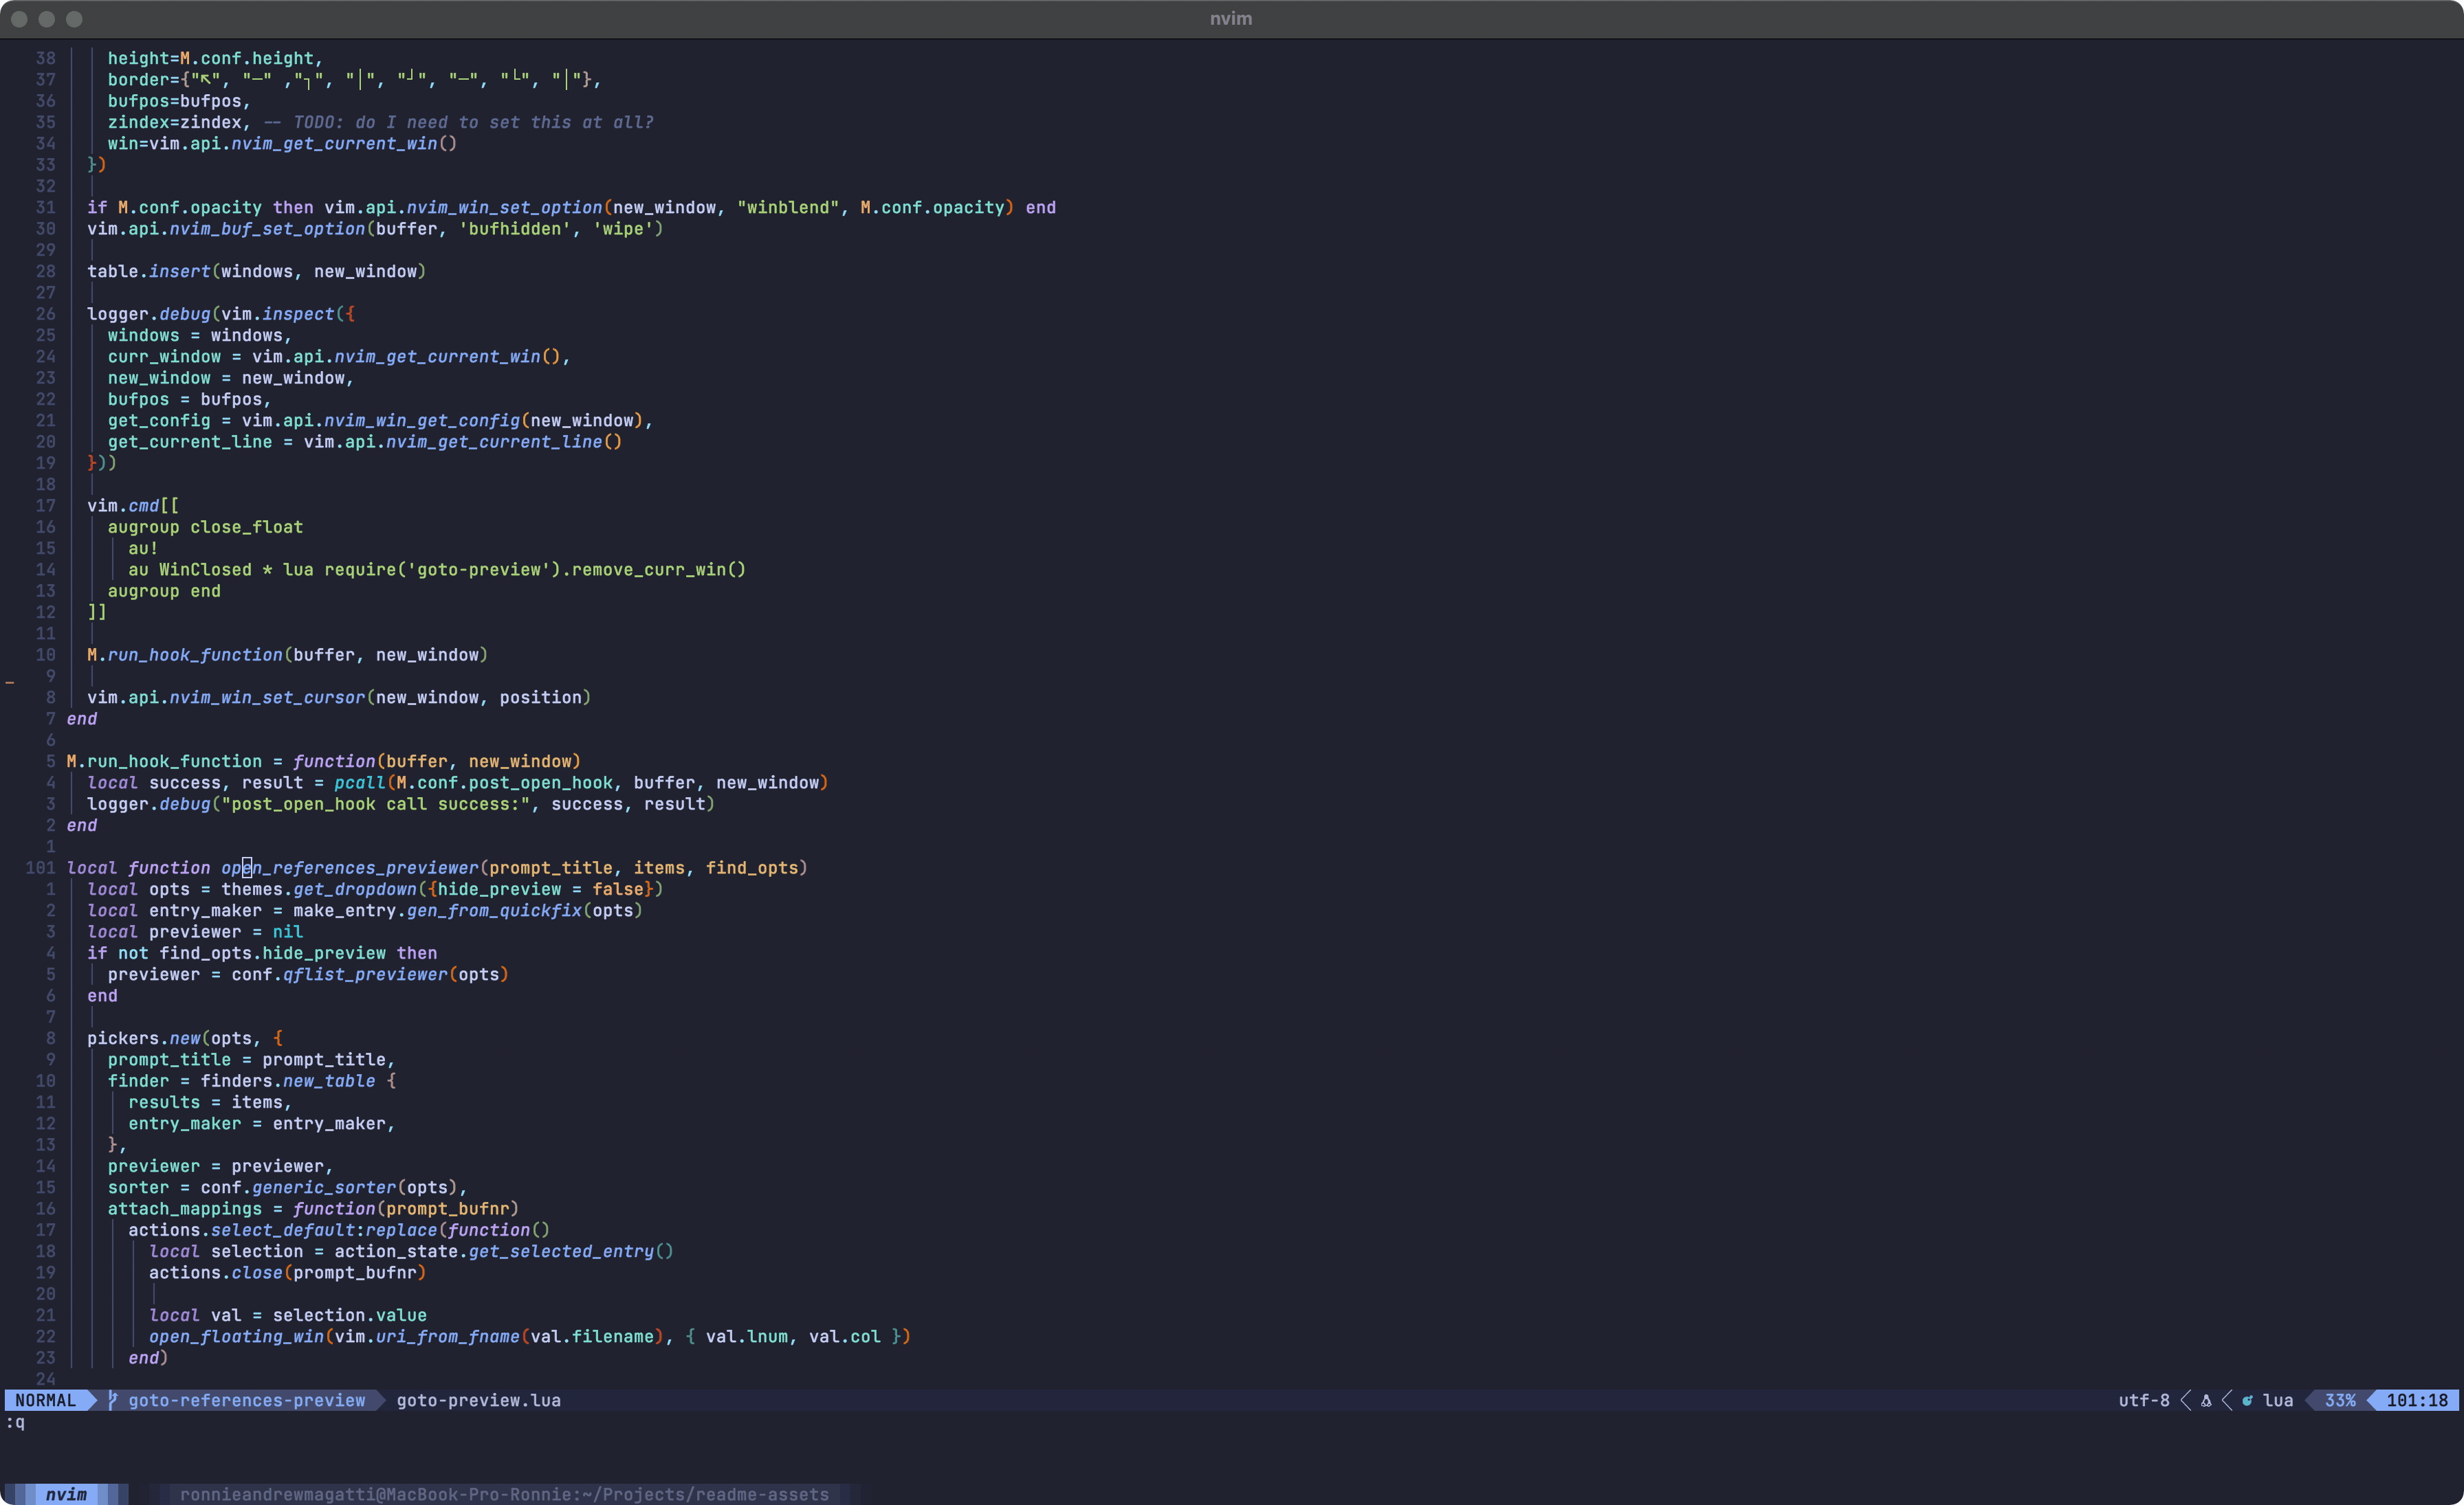The height and width of the screenshot is (1505, 2464).
Task: Click utf-8 encoding in statusline
Action: point(2144,1400)
